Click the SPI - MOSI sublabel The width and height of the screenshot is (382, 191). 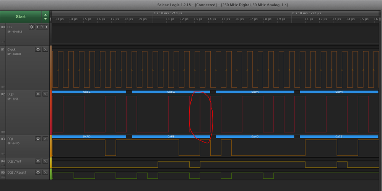point(13,98)
